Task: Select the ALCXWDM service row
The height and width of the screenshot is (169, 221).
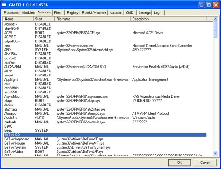Action: pos(105,67)
